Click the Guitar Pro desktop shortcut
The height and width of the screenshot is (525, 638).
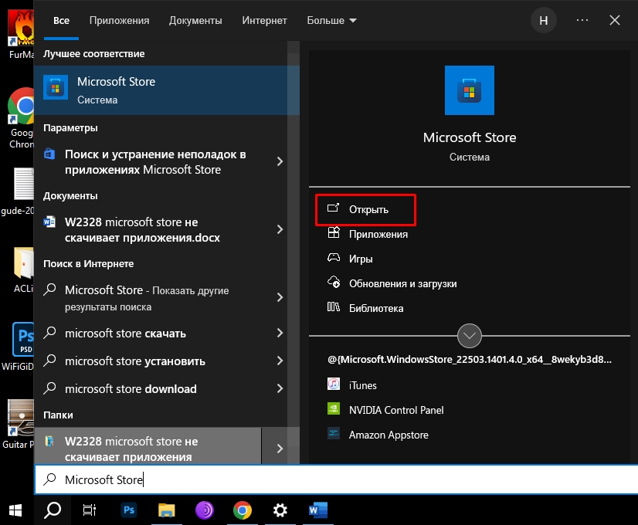coord(19,424)
